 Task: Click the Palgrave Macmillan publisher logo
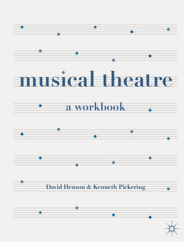[171, 228]
